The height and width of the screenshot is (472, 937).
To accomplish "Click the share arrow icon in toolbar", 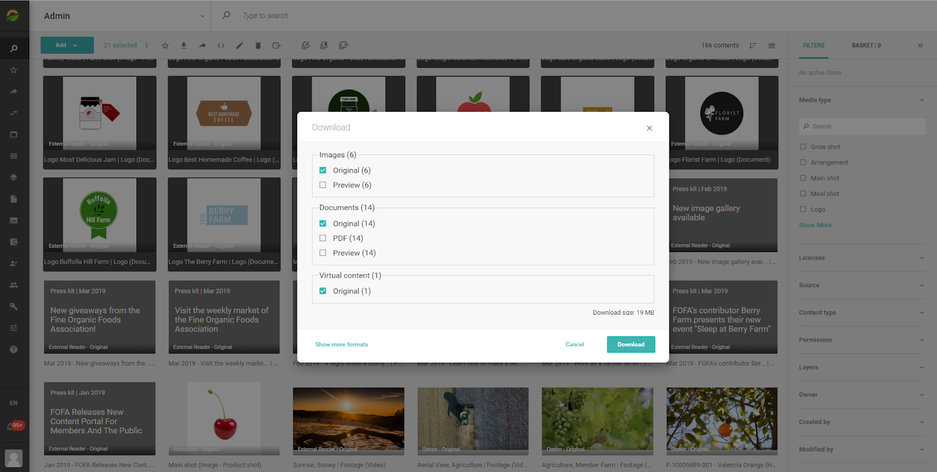I will point(202,45).
